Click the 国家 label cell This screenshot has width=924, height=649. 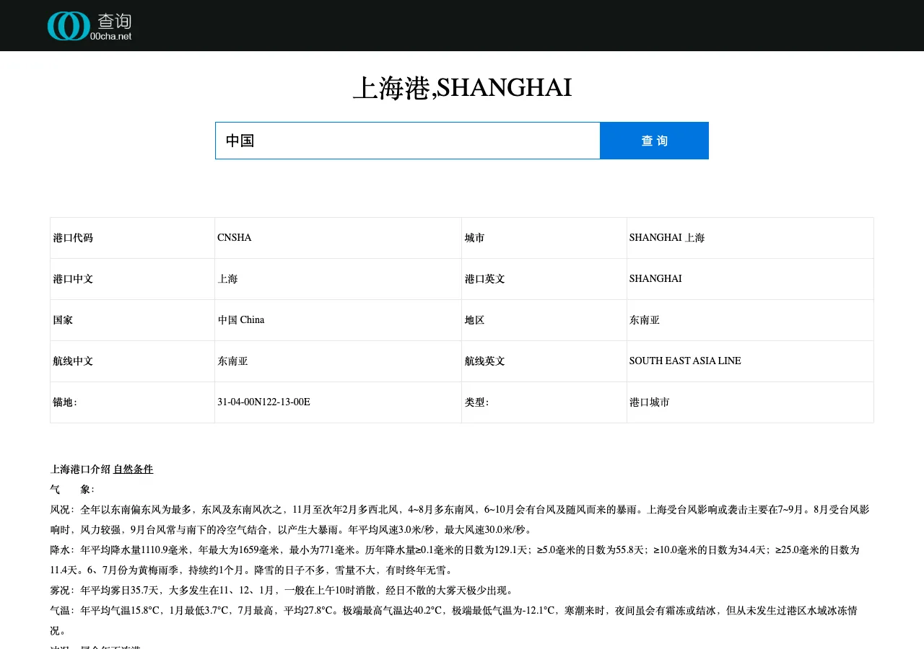[133, 320]
